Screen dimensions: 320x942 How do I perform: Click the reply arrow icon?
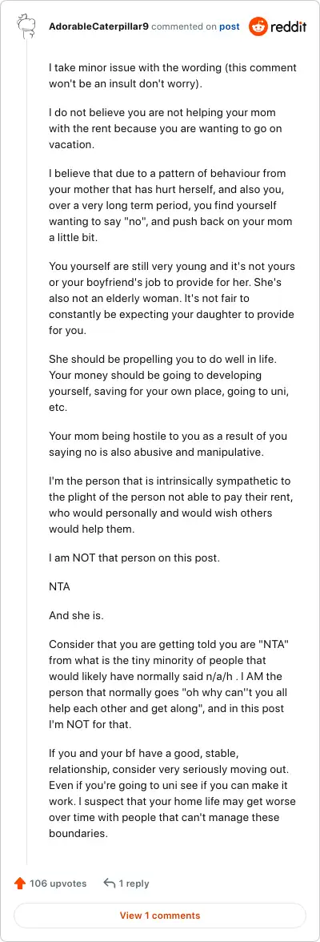click(x=110, y=883)
